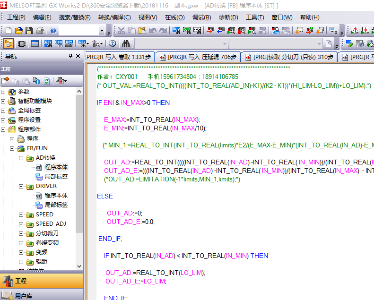Screen dimensions: 374x300
Task: Click the green refresh icon in project panel
Action: tap(47, 81)
